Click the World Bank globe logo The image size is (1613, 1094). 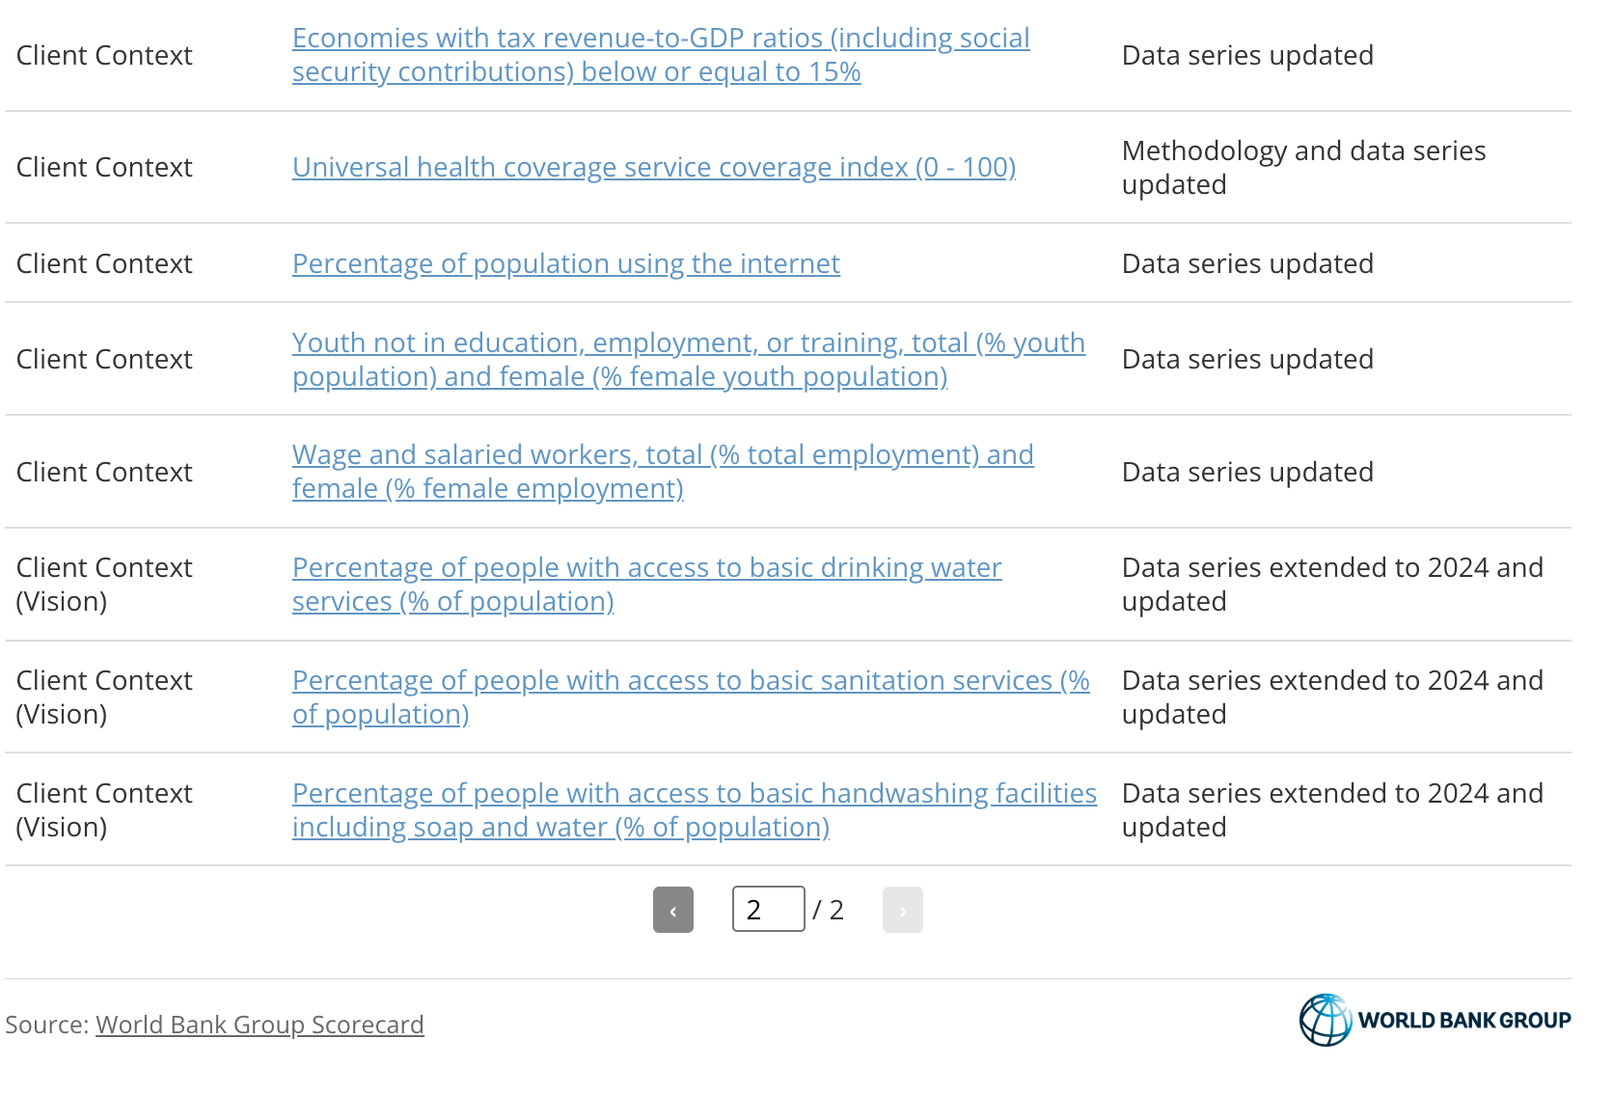[x=1325, y=1020]
